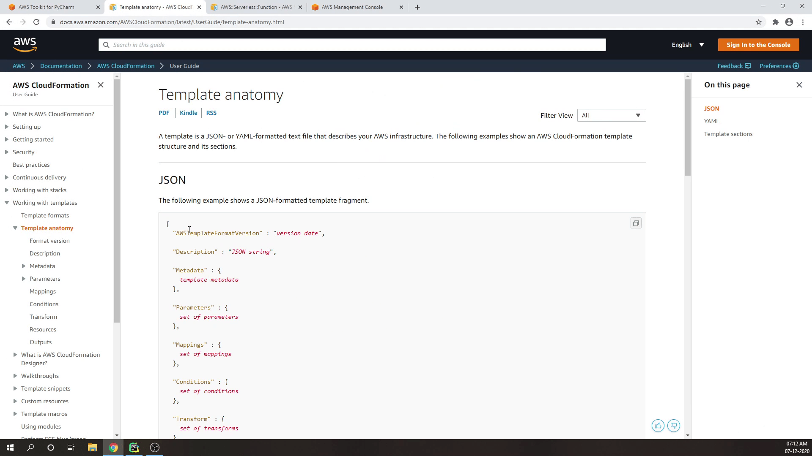
Task: Open the browser extensions puzzle icon
Action: (775, 22)
